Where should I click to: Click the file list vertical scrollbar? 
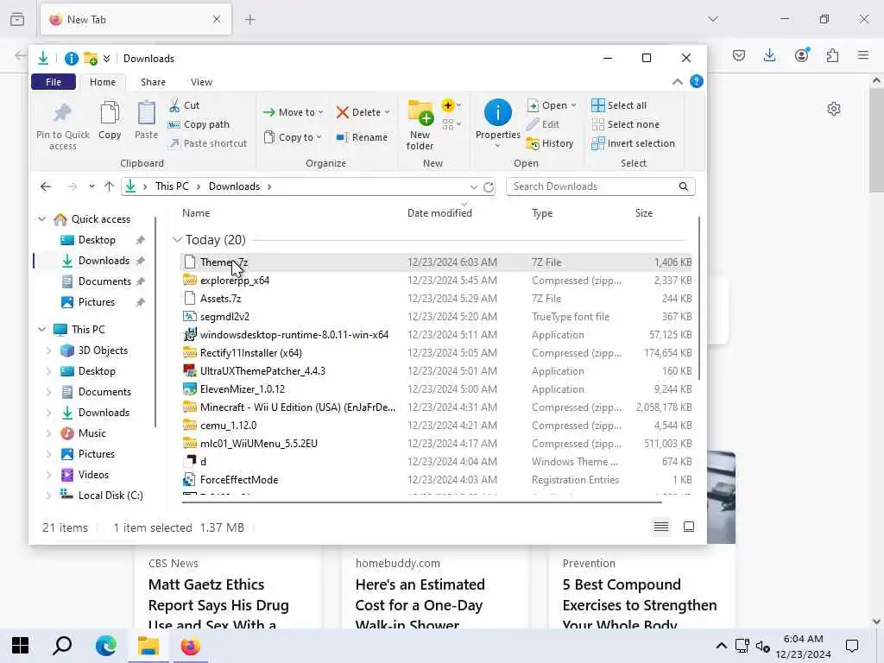coord(699,299)
